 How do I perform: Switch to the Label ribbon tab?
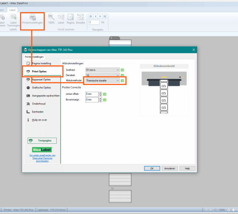tap(12, 10)
